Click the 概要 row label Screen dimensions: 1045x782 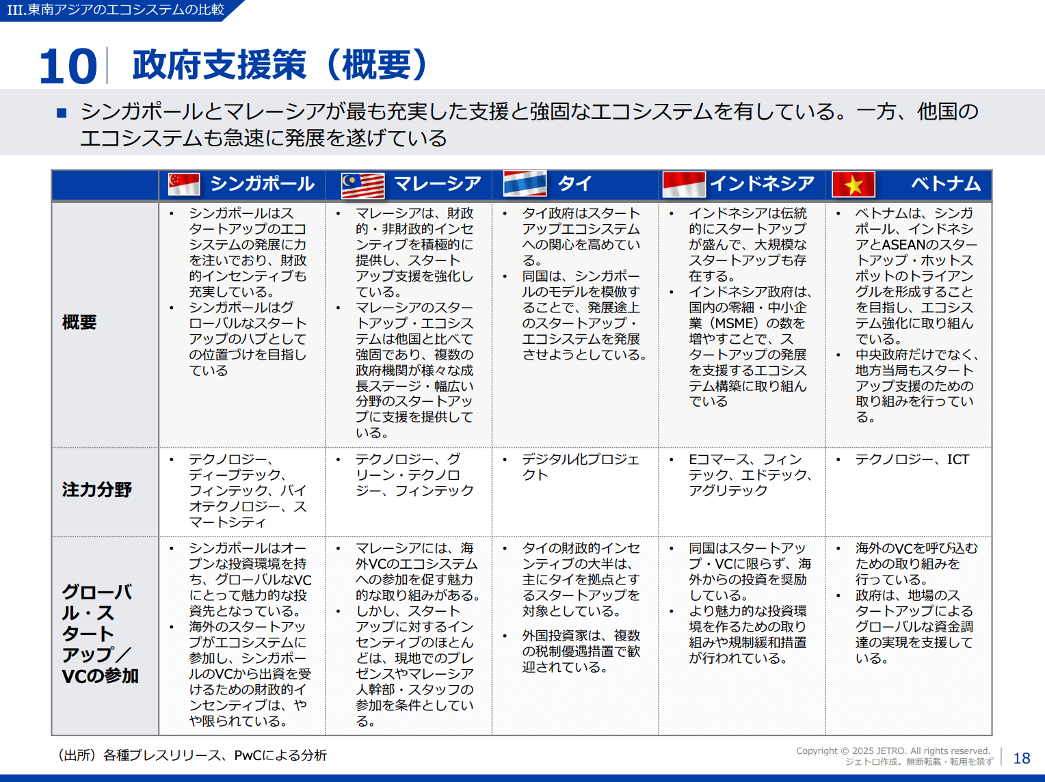tap(79, 322)
